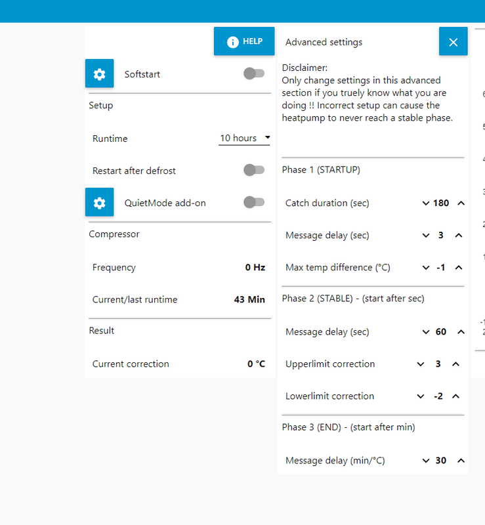Increase Catch duration value
The width and height of the screenshot is (485, 525).
point(461,203)
